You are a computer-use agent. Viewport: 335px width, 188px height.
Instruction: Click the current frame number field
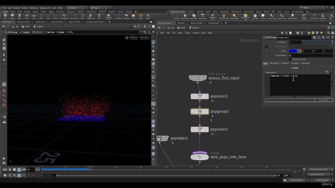30,170
